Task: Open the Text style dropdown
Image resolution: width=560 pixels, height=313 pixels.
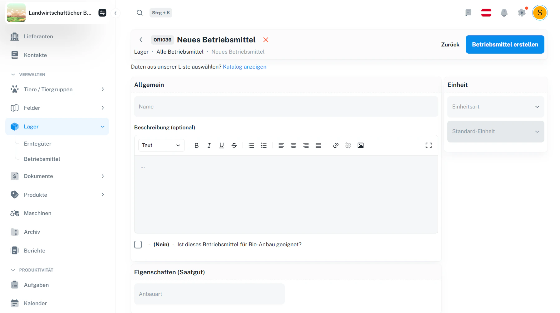Action: point(161,145)
